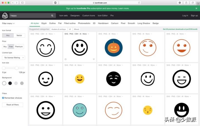Open Safari downloads icon

179,2
